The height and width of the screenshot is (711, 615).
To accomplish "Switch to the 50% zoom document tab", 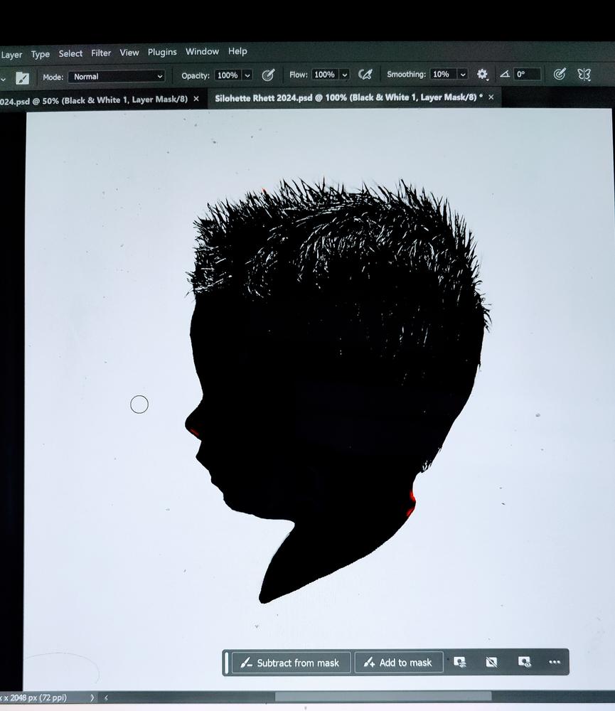I will [92, 100].
